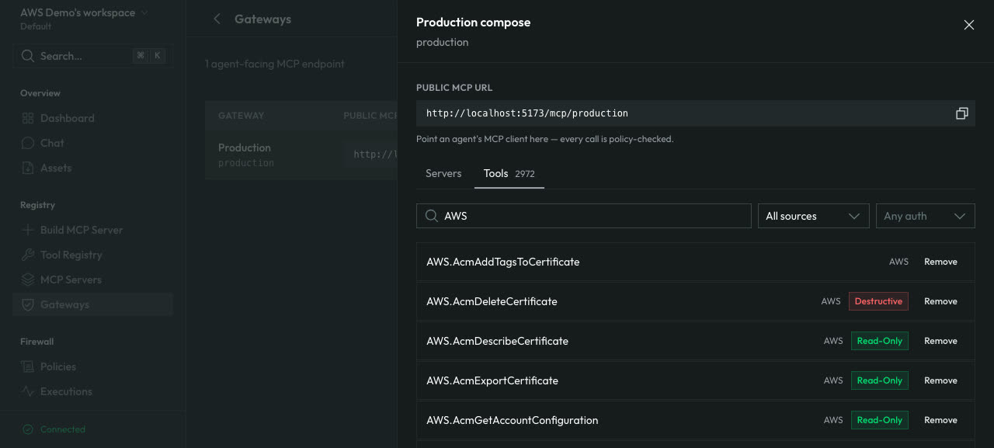Click the MCP Servers layers icon

tap(28, 280)
